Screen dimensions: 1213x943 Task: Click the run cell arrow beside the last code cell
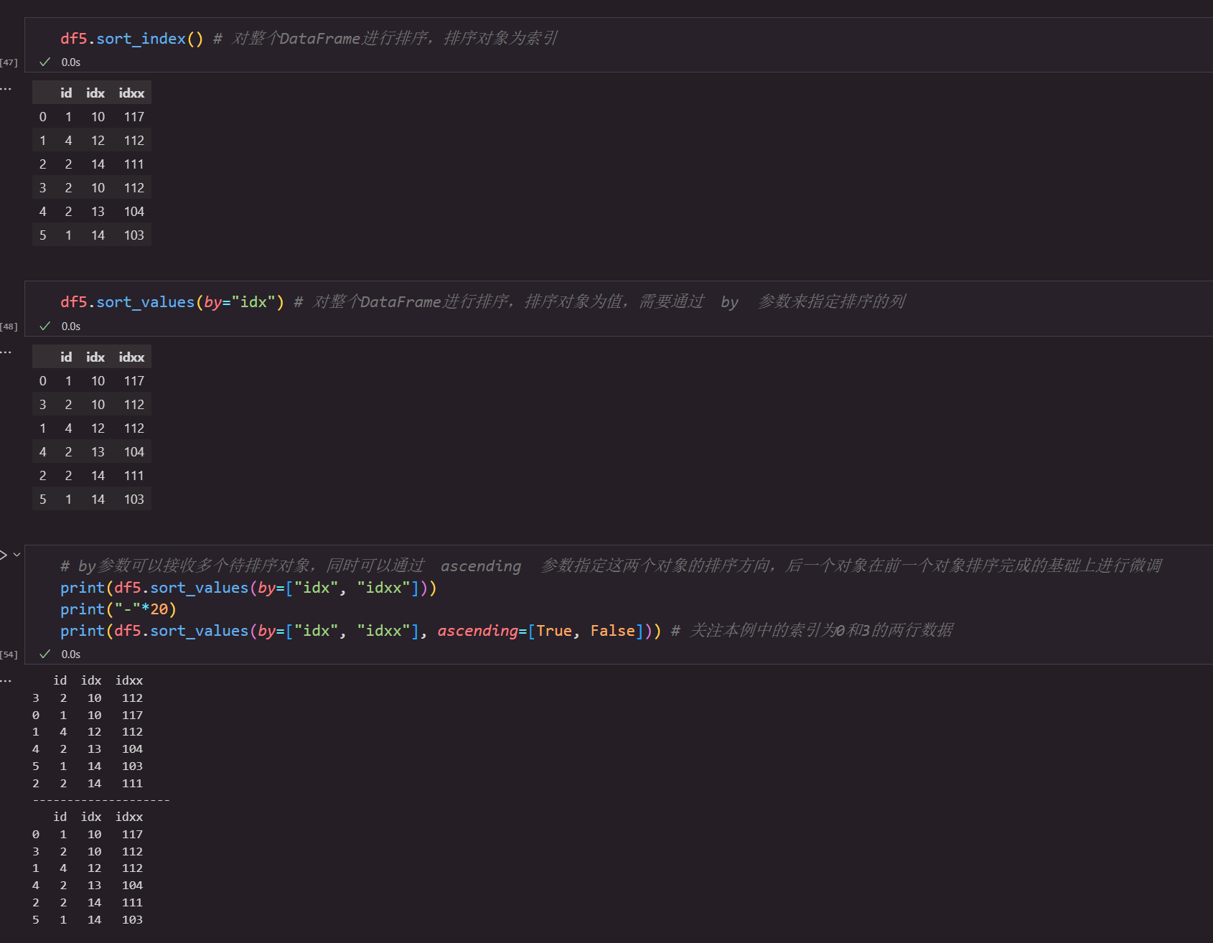coord(3,555)
